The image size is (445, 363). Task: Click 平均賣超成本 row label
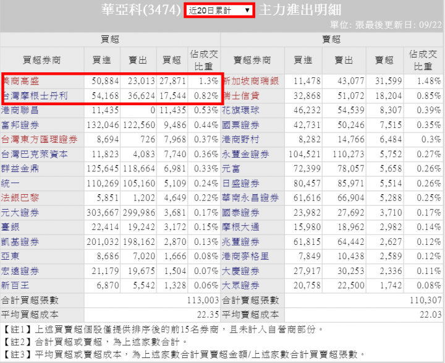250,315
